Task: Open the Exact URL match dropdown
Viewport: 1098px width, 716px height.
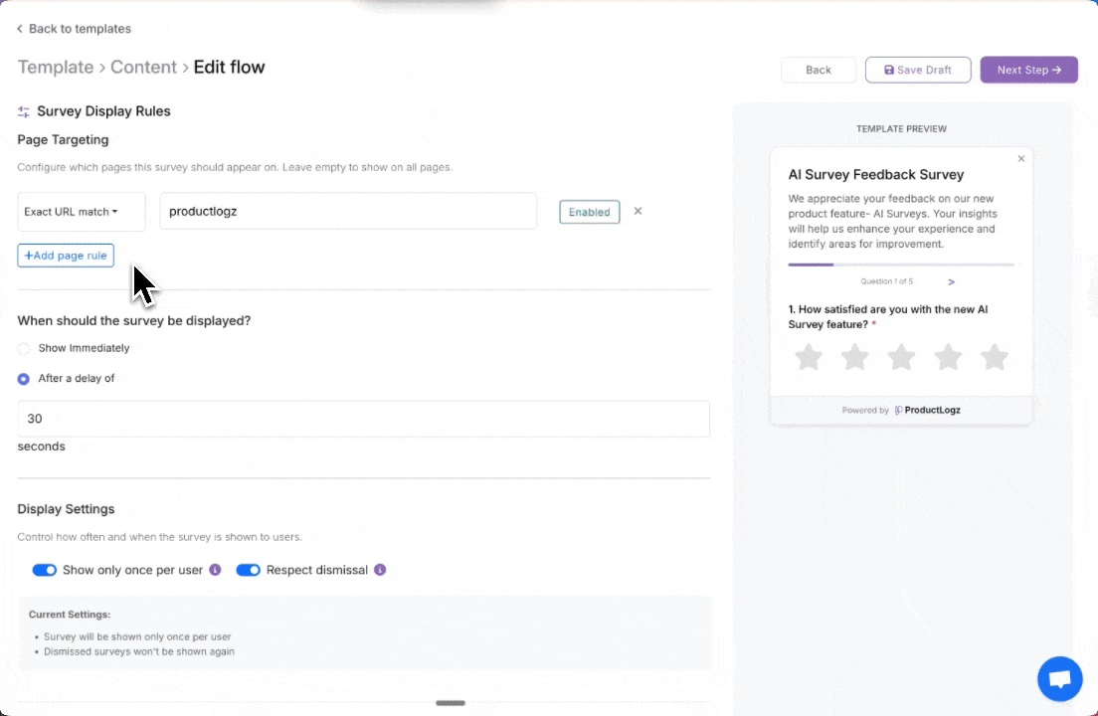Action: (x=81, y=211)
